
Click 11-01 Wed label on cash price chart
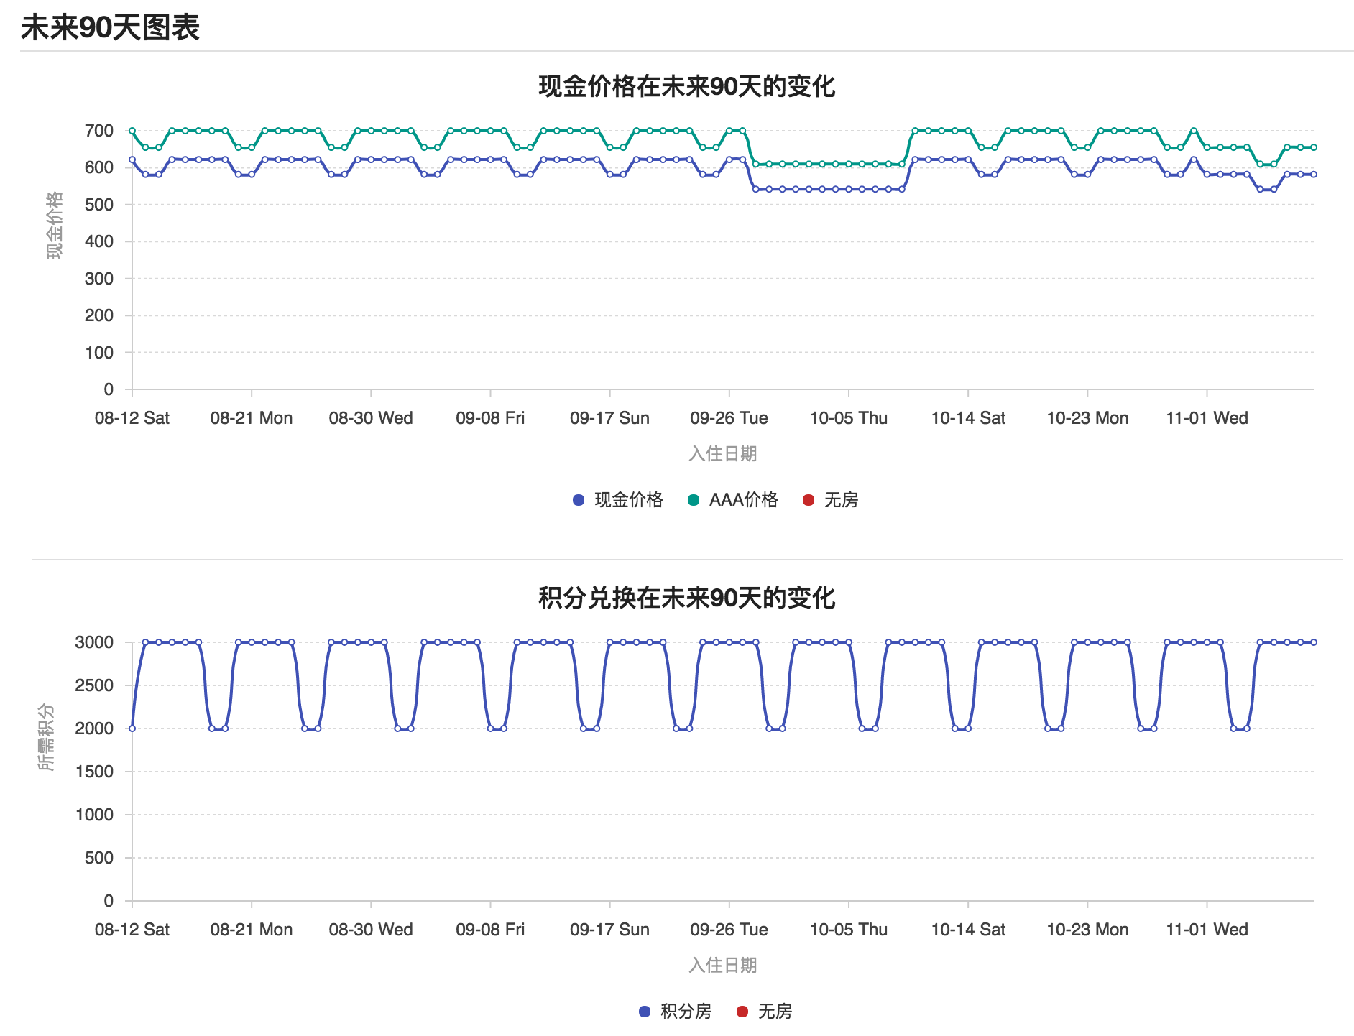1207,418
